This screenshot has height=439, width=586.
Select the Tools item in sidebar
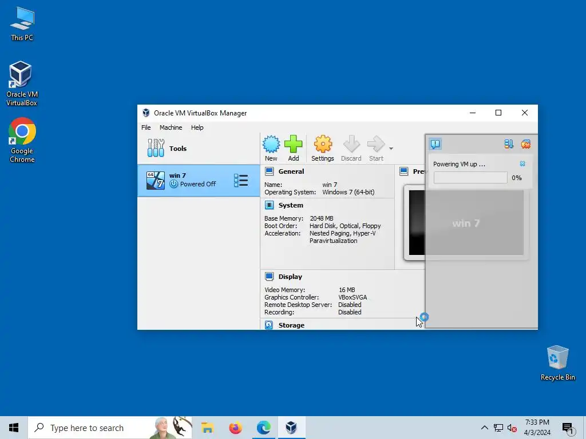click(x=199, y=149)
